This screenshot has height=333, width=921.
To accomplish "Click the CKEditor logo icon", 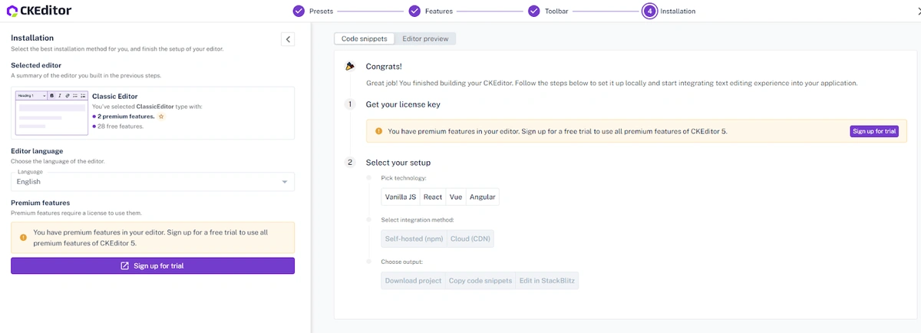I will (12, 11).
